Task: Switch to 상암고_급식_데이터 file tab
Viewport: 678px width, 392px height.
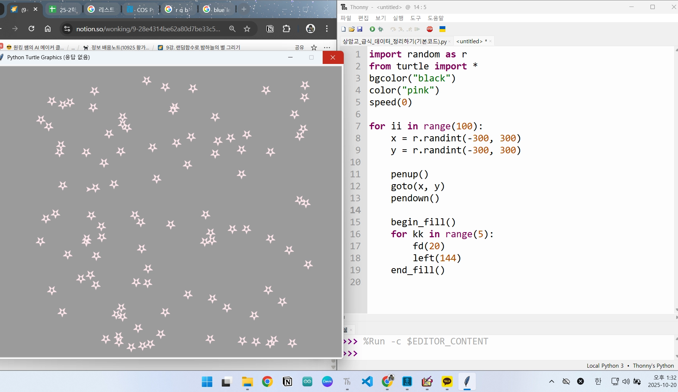Action: [395, 41]
